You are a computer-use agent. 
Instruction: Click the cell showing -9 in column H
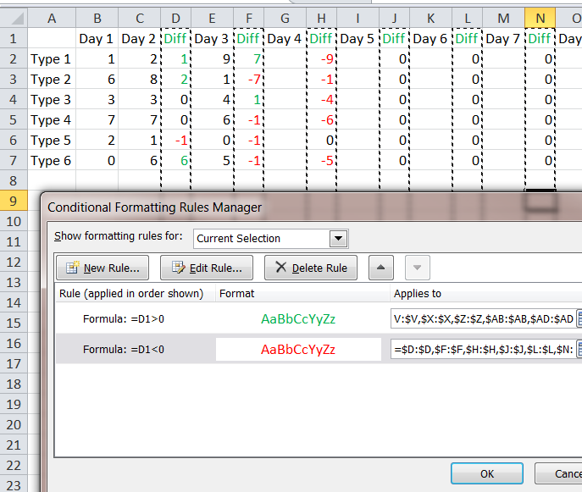321,59
